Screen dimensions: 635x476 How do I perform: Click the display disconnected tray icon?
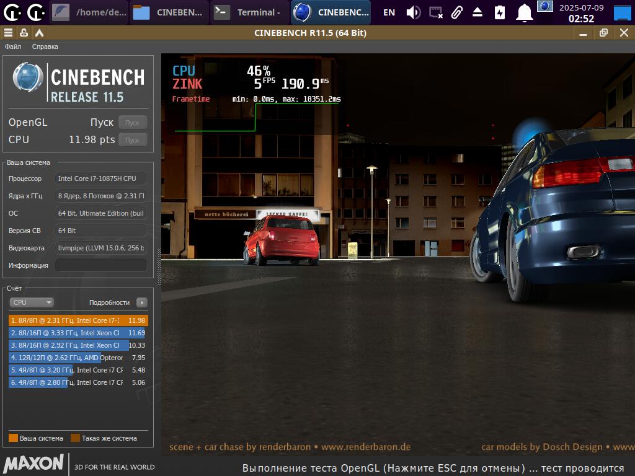tap(436, 12)
